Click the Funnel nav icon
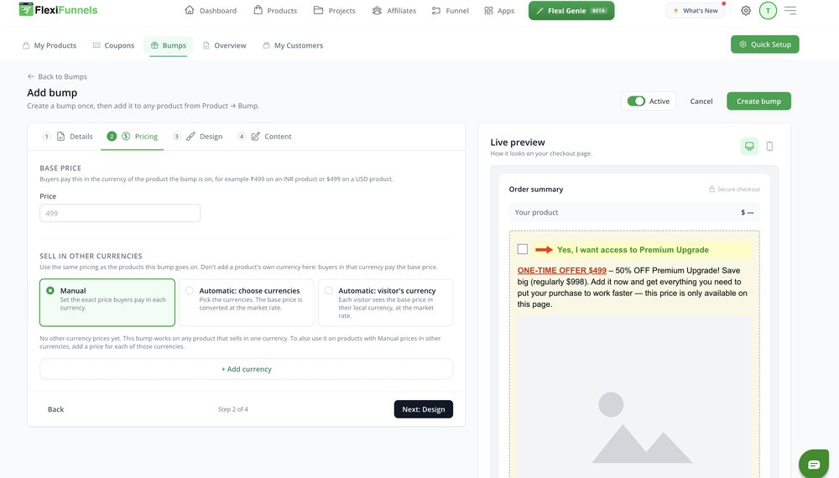The width and height of the screenshot is (839, 478). pyautogui.click(x=436, y=11)
